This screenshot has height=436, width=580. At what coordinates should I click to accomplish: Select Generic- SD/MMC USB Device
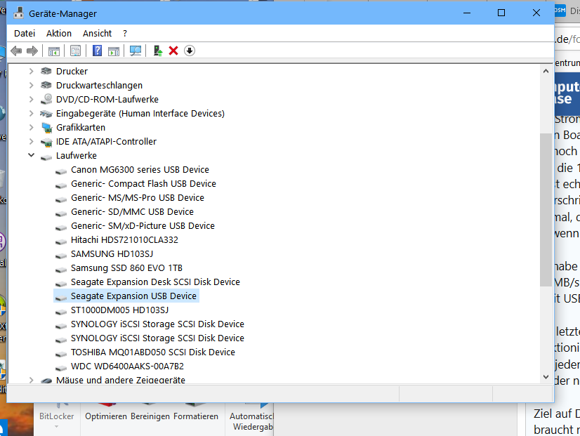point(133,211)
